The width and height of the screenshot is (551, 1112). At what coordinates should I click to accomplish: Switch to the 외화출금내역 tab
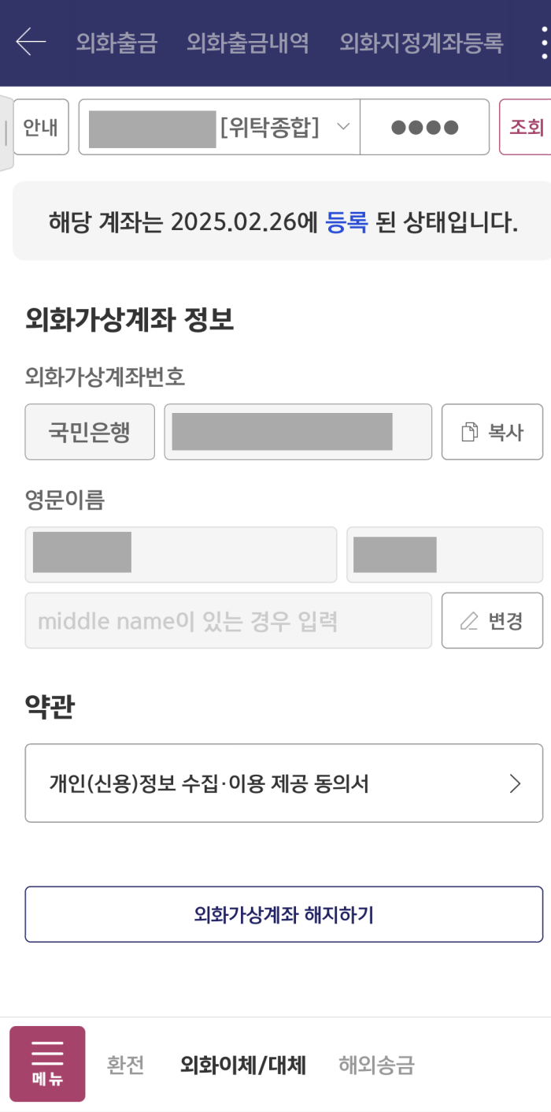pos(246,44)
